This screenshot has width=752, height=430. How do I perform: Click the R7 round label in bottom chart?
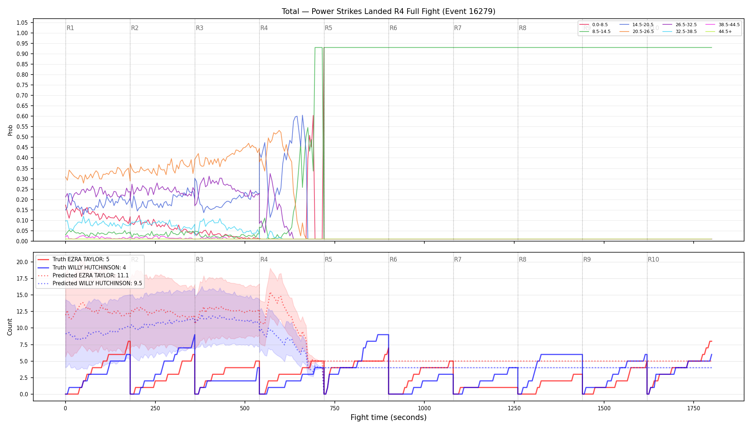click(x=458, y=259)
